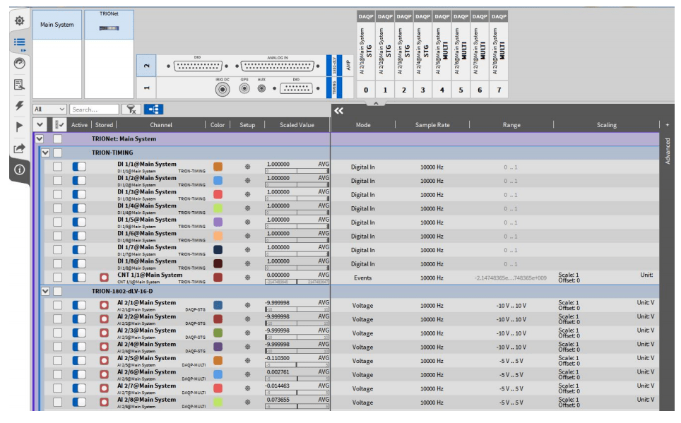Collapse the TRION-TIMING group
Screen dimensions: 681x423
pyautogui.click(x=45, y=153)
